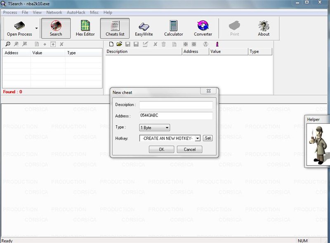This screenshot has width=330, height=243.
Task: Click the X delete icon in search toolbar
Action: [x=61, y=44]
